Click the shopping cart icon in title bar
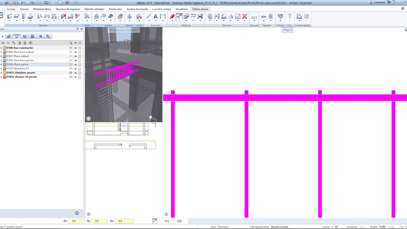The height and width of the screenshot is (229, 407). (x=389, y=2)
